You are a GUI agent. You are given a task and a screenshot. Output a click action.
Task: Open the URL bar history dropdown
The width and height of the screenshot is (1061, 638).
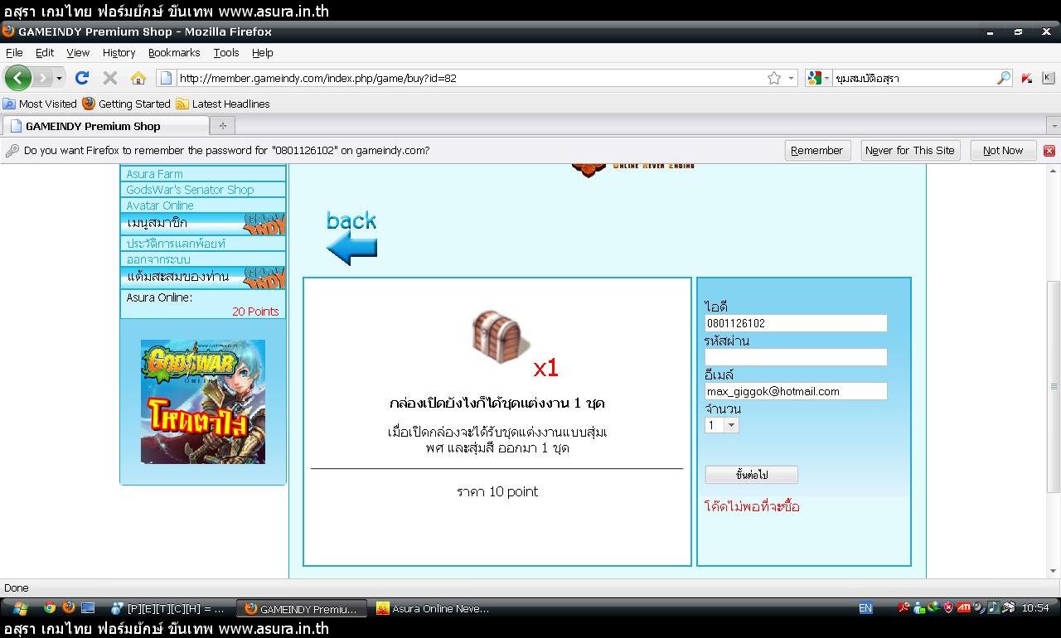[792, 78]
